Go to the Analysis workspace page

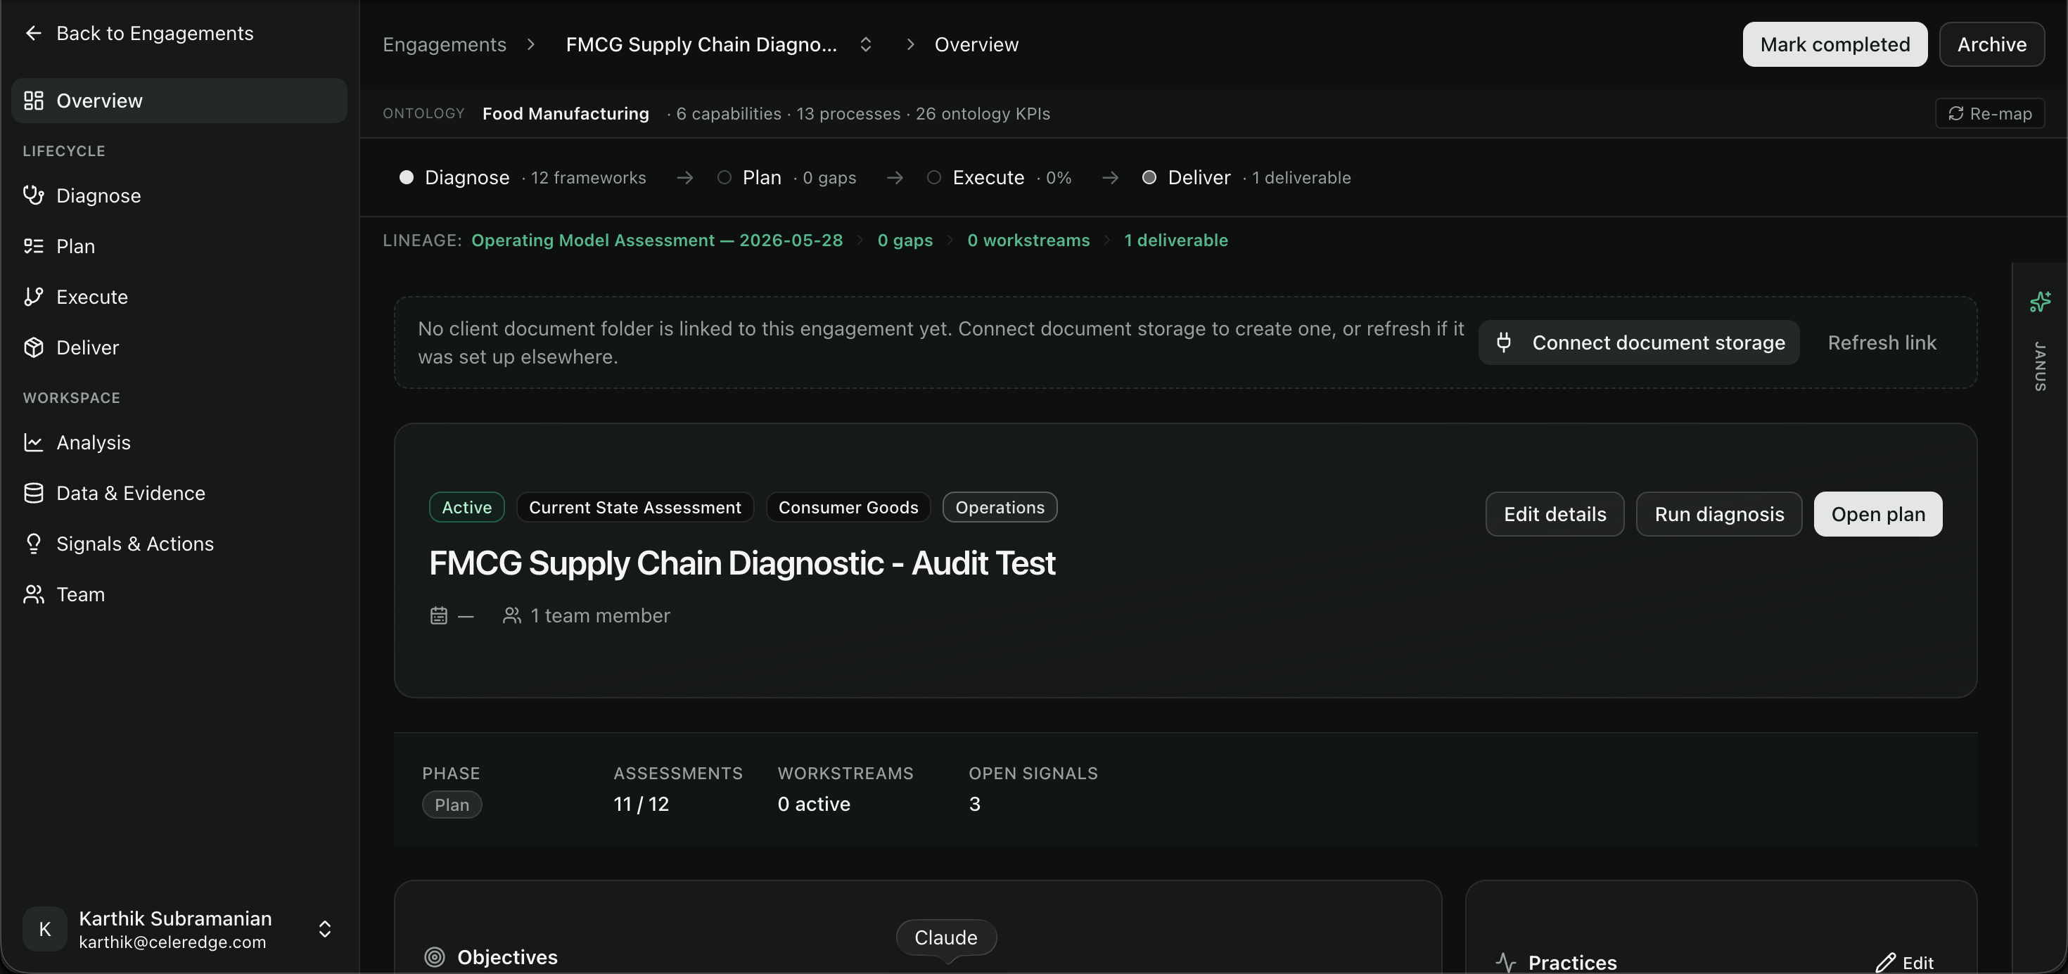(179, 442)
